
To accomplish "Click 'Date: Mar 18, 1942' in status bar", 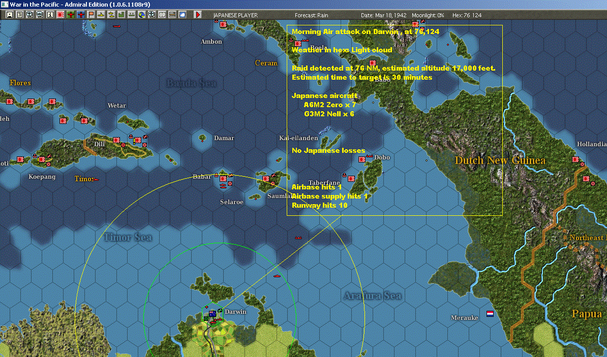I will coord(384,15).
